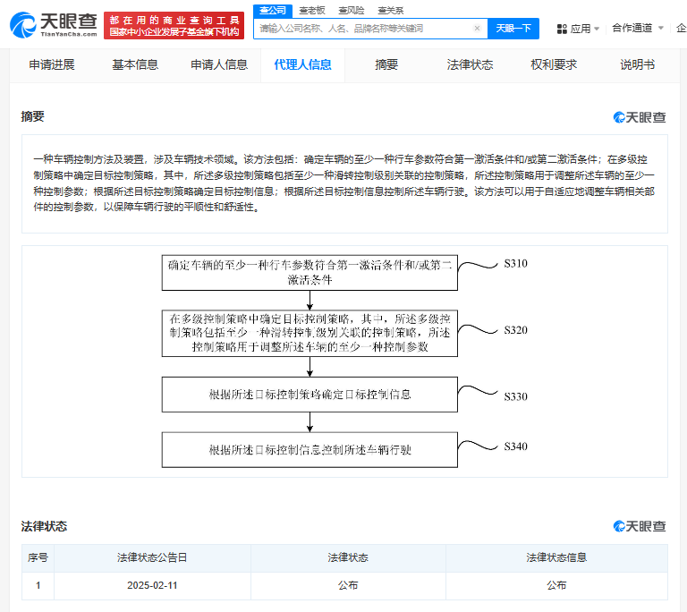Open the 说明书 tab
The image size is (687, 612).
tap(637, 64)
